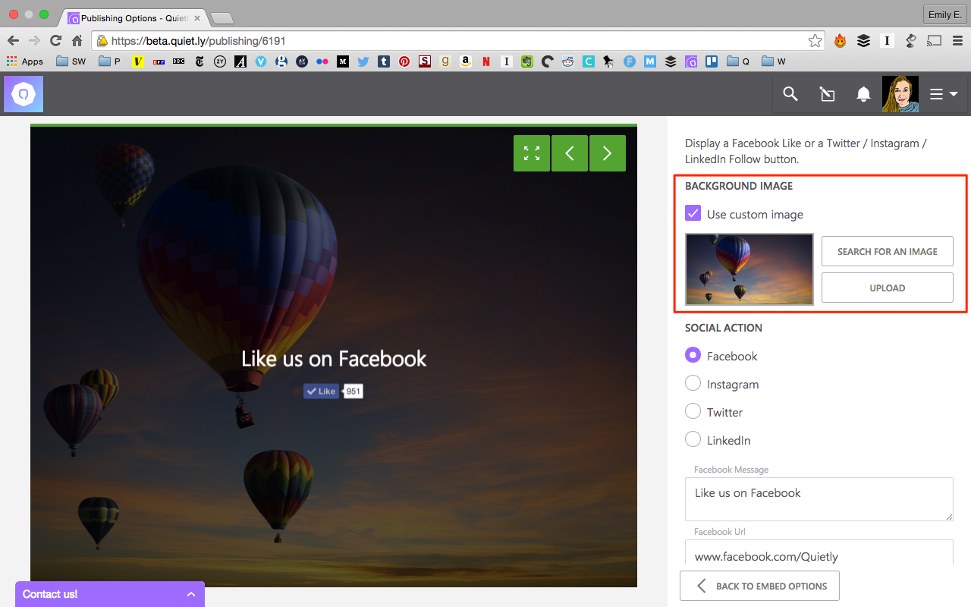Select the LinkedIn radio button

point(693,439)
